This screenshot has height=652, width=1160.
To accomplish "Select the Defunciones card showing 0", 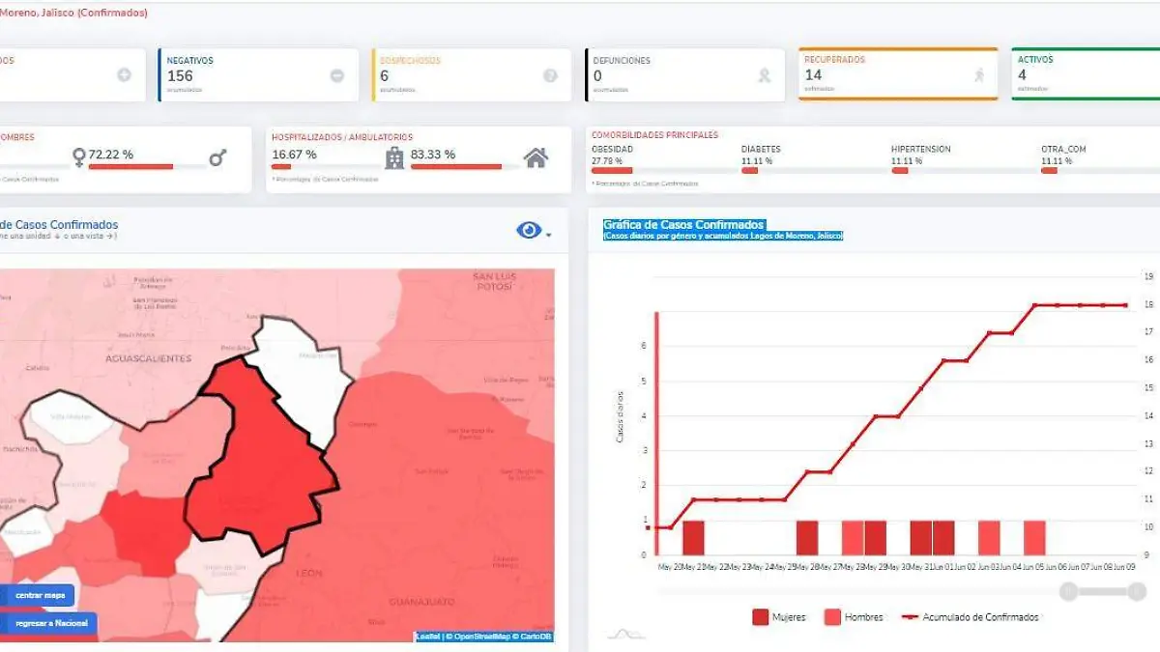I will (685, 75).
